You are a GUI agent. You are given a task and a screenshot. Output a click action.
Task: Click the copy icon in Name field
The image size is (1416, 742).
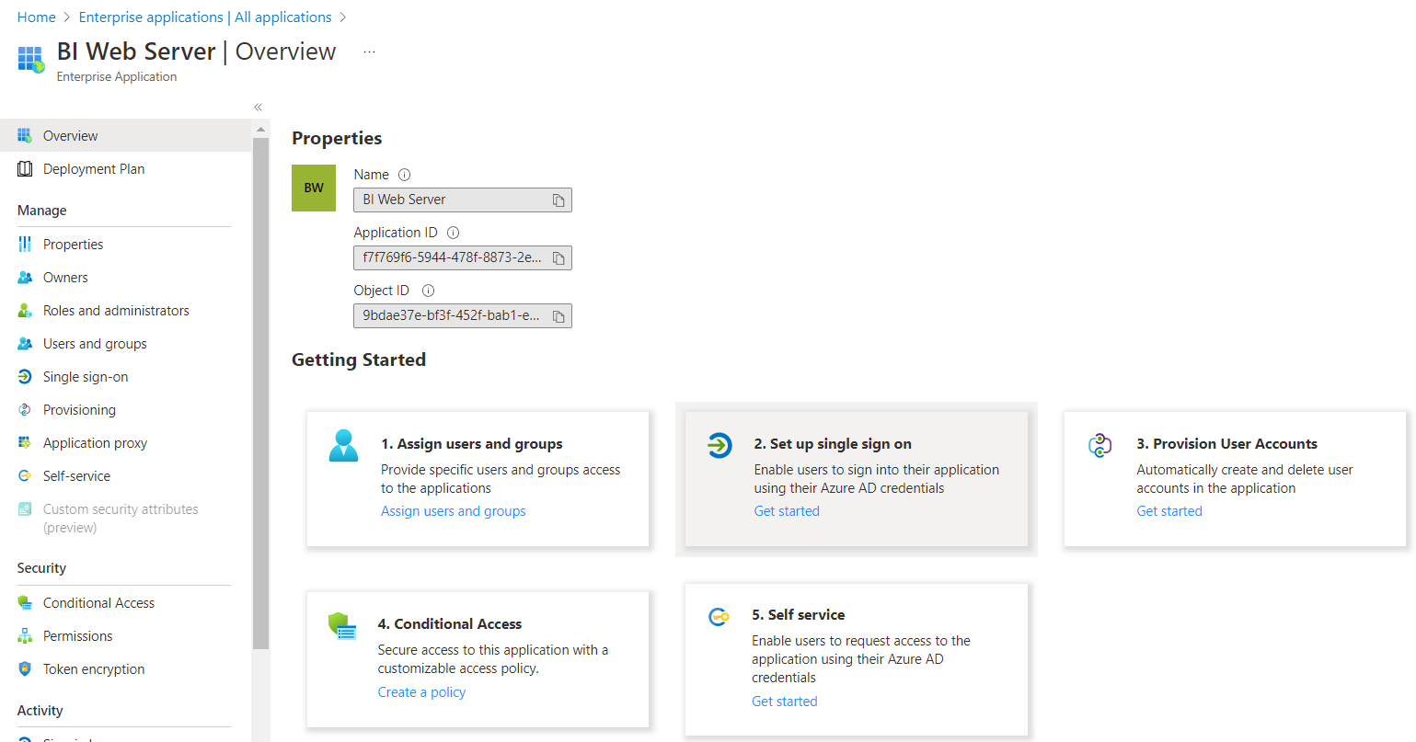(x=558, y=200)
